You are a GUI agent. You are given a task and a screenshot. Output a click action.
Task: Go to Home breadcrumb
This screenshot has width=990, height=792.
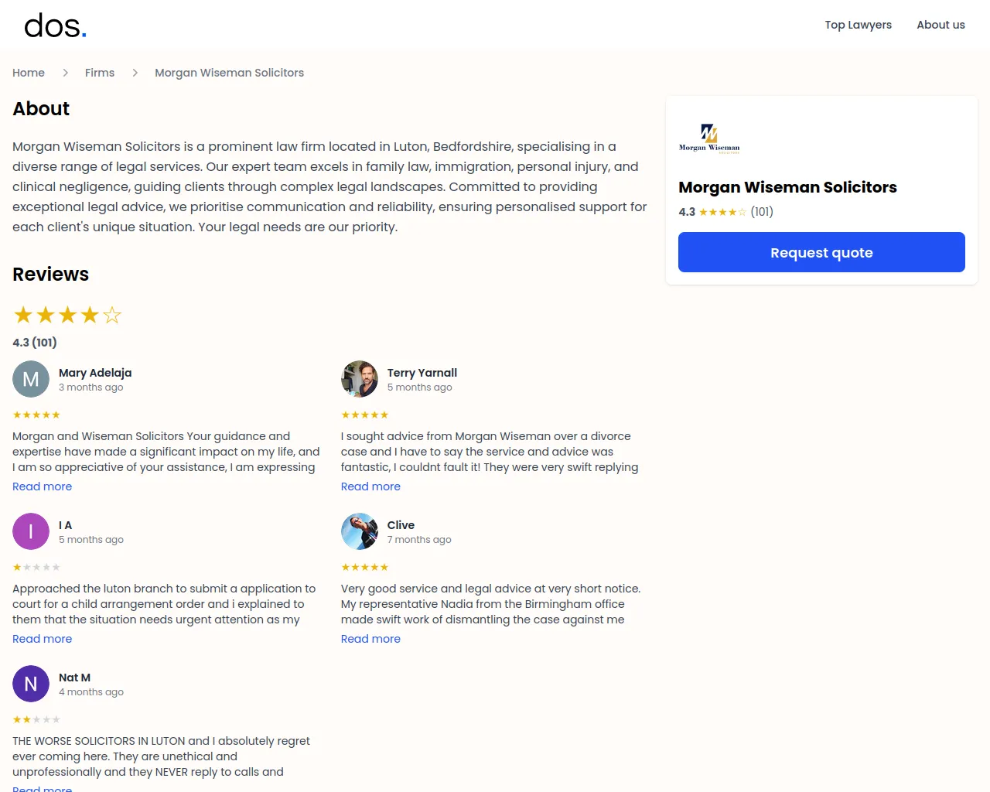(29, 73)
